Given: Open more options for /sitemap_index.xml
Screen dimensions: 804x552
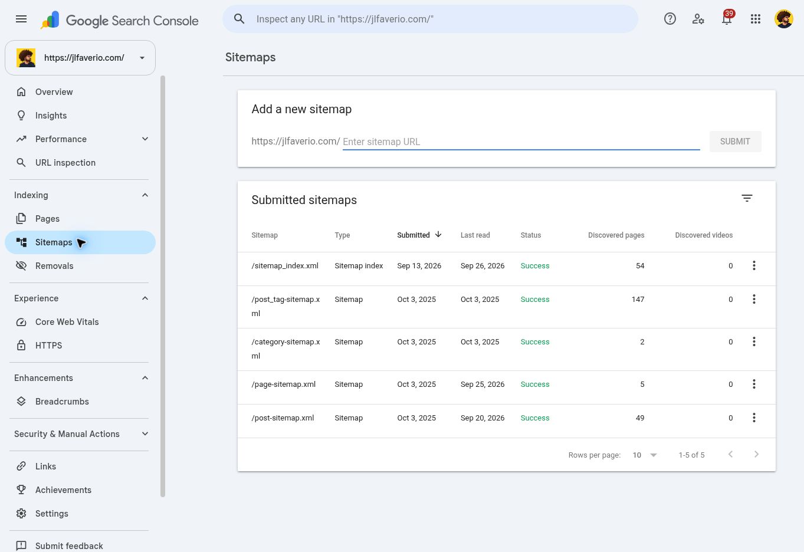Looking at the screenshot, I should coord(754,266).
